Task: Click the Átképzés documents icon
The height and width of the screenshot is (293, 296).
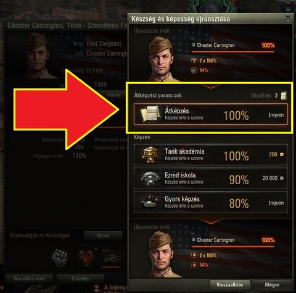Action: click(x=150, y=114)
